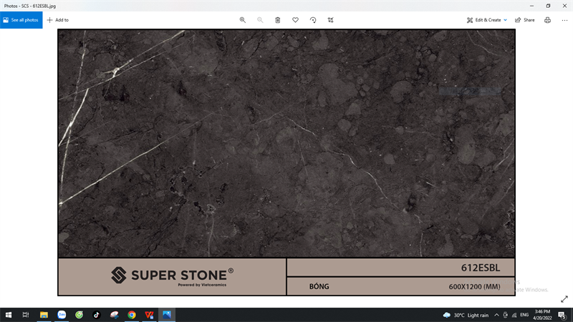Image resolution: width=573 pixels, height=322 pixels.
Task: Open the Add to menu
Action: coord(58,20)
